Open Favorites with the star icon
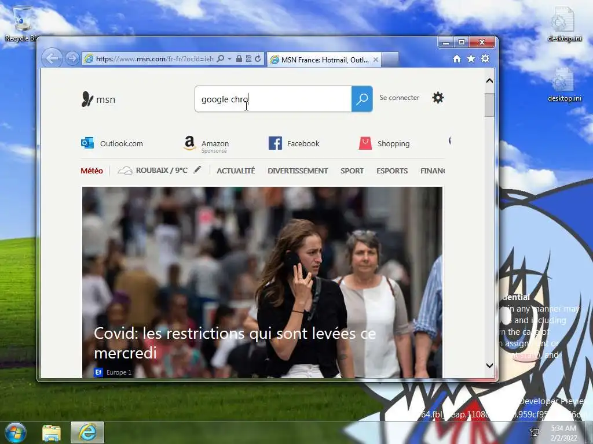This screenshot has width=593, height=444. [471, 58]
